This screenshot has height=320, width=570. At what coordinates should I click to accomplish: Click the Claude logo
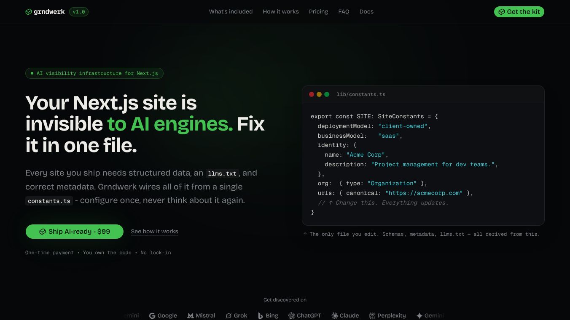[345, 315]
